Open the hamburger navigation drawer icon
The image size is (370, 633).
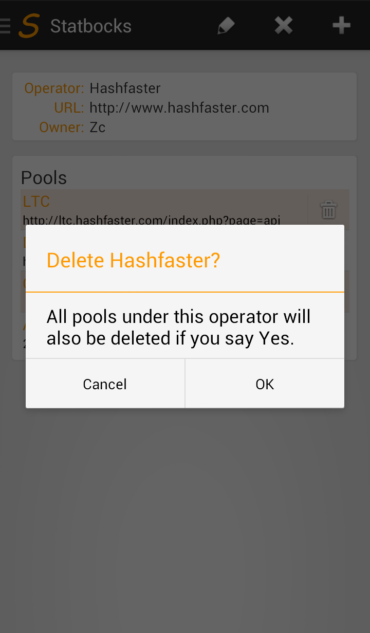pyautogui.click(x=5, y=26)
